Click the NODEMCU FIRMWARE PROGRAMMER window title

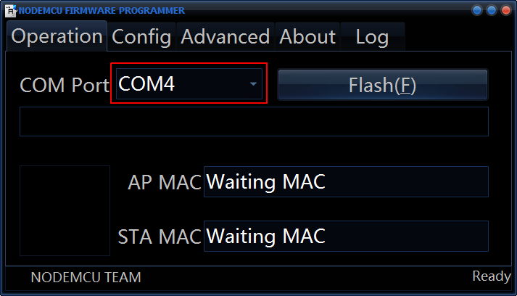tap(102, 11)
